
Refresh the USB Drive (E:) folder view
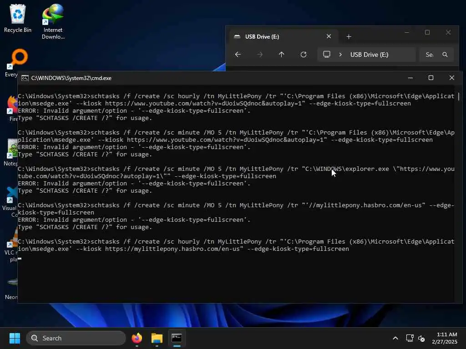point(304,55)
